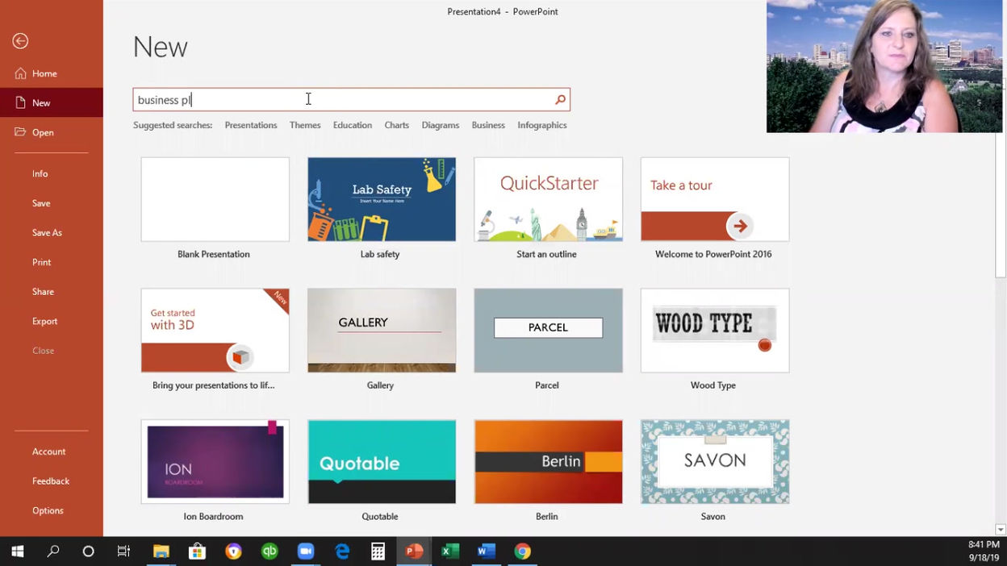This screenshot has width=1007, height=566.
Task: Click scrollbar down arrow
Action: pos(1001,530)
